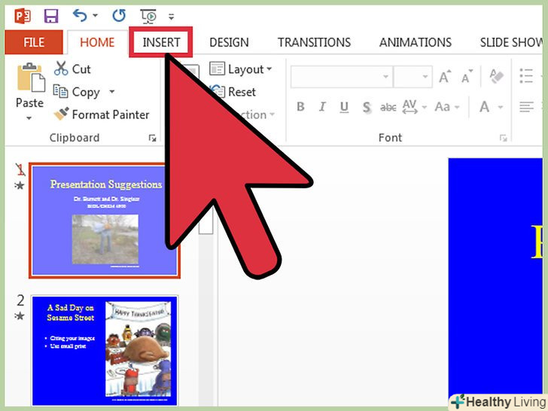The width and height of the screenshot is (548, 411).
Task: Open the font size combo box
Action: [413, 77]
